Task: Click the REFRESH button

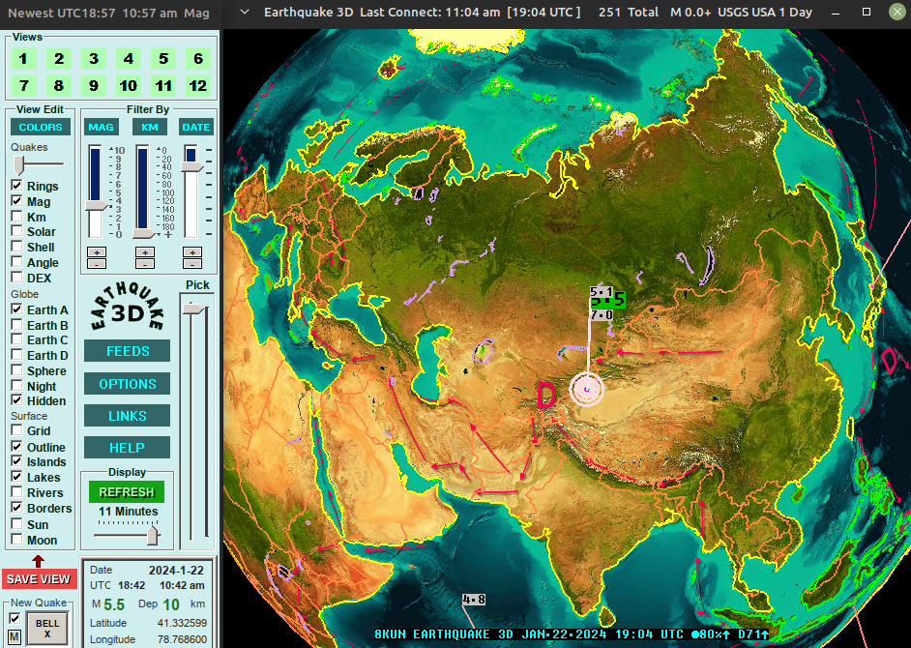Action: click(x=127, y=491)
